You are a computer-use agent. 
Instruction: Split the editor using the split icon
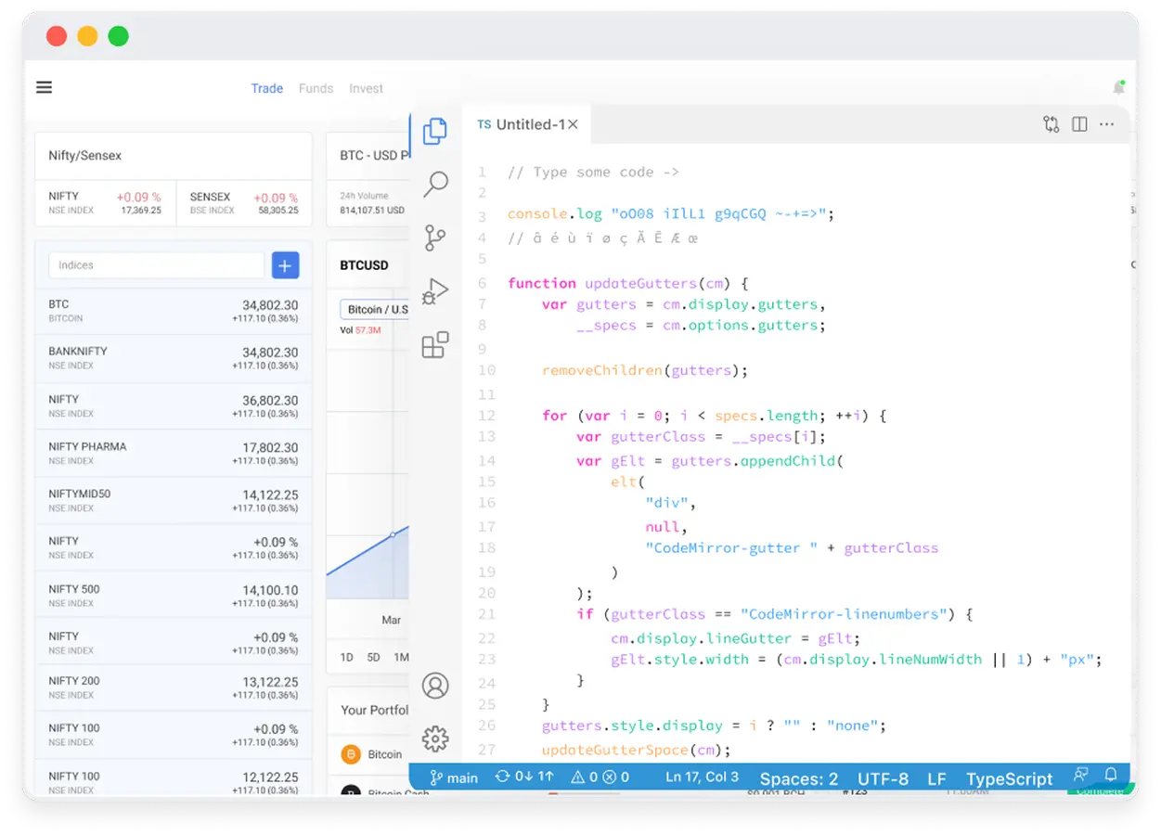[x=1078, y=122]
